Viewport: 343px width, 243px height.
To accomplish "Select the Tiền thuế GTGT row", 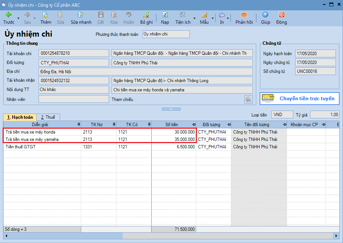I will click(x=171, y=147).
